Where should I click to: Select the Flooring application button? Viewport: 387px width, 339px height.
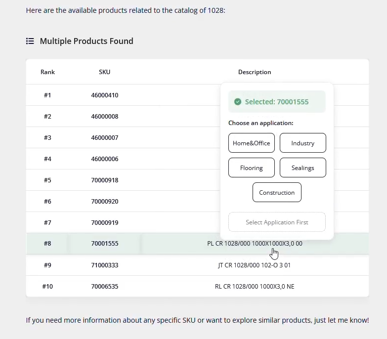(251, 168)
